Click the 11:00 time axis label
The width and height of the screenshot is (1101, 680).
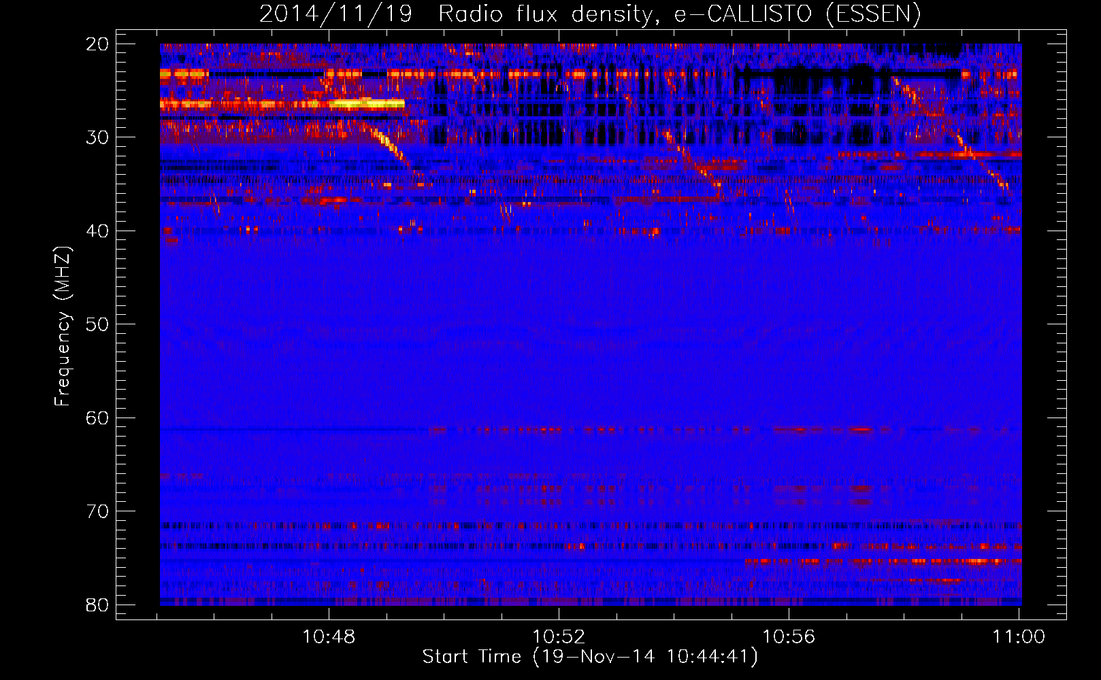pos(1019,636)
